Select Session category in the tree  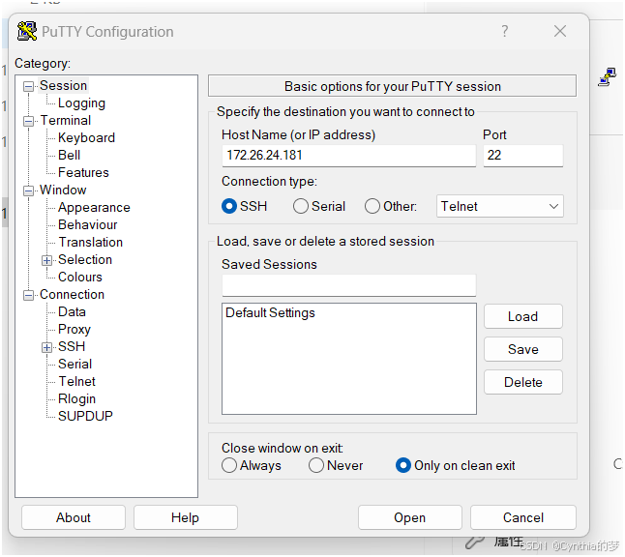pos(64,86)
